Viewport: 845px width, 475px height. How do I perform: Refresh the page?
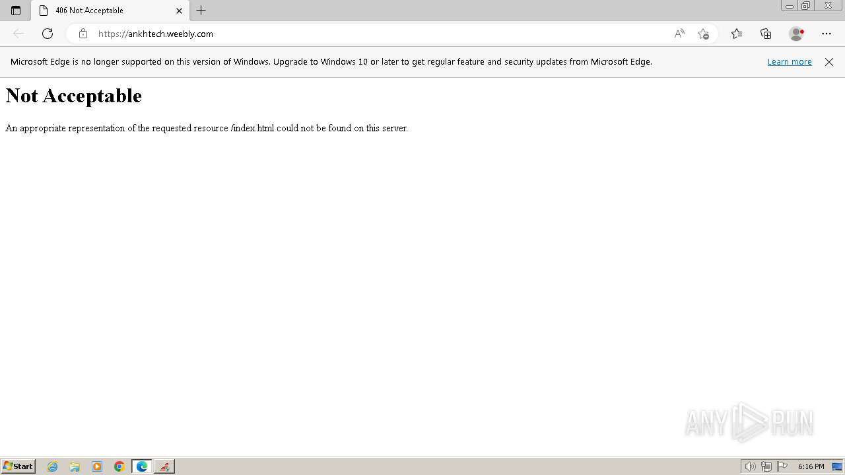(48, 34)
